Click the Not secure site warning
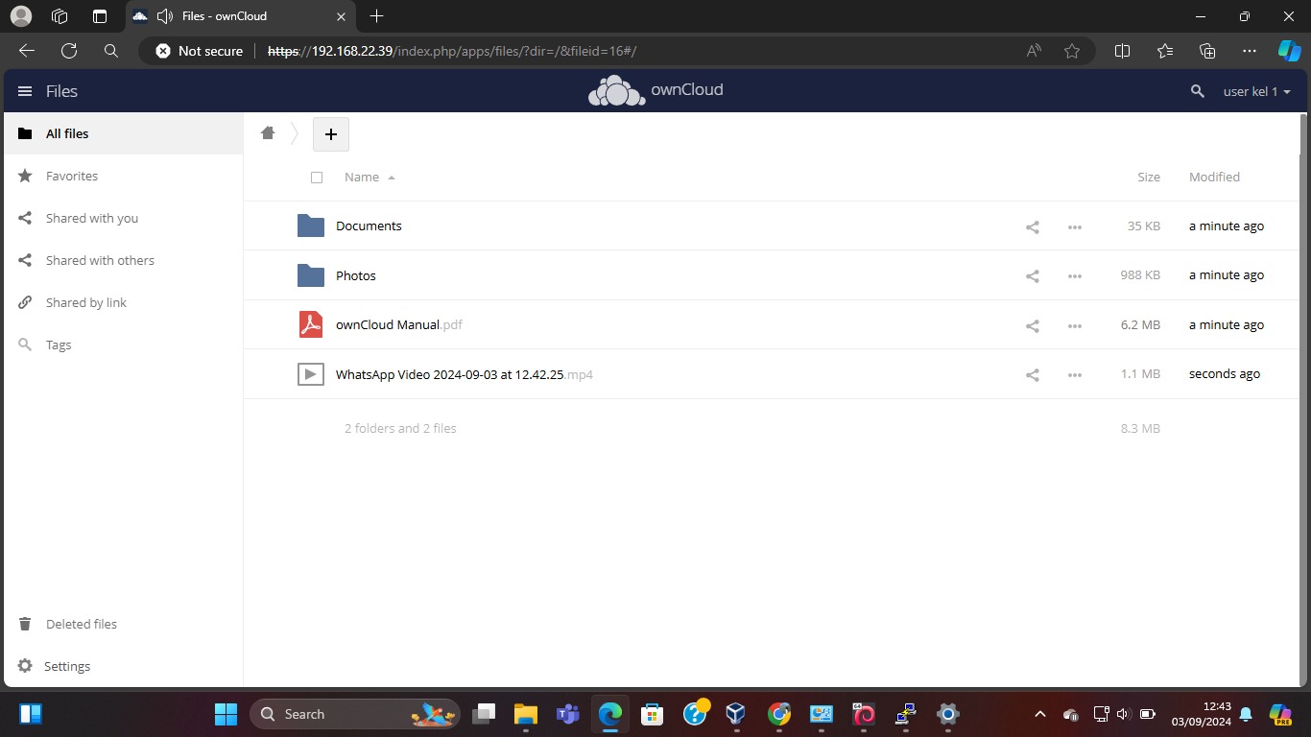The image size is (1311, 737). [200, 51]
